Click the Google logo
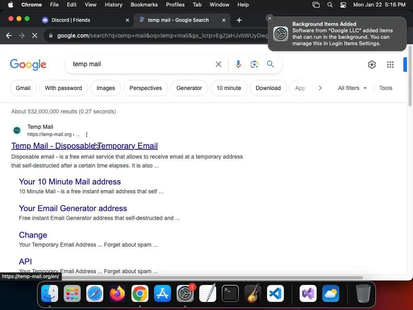Image resolution: width=413 pixels, height=310 pixels. pos(28,65)
